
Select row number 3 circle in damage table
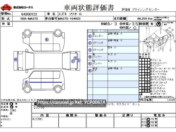coord(90,50)
